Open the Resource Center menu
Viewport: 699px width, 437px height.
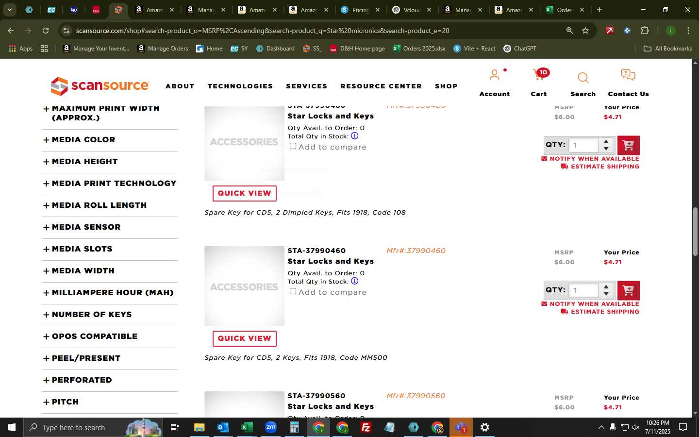381,86
